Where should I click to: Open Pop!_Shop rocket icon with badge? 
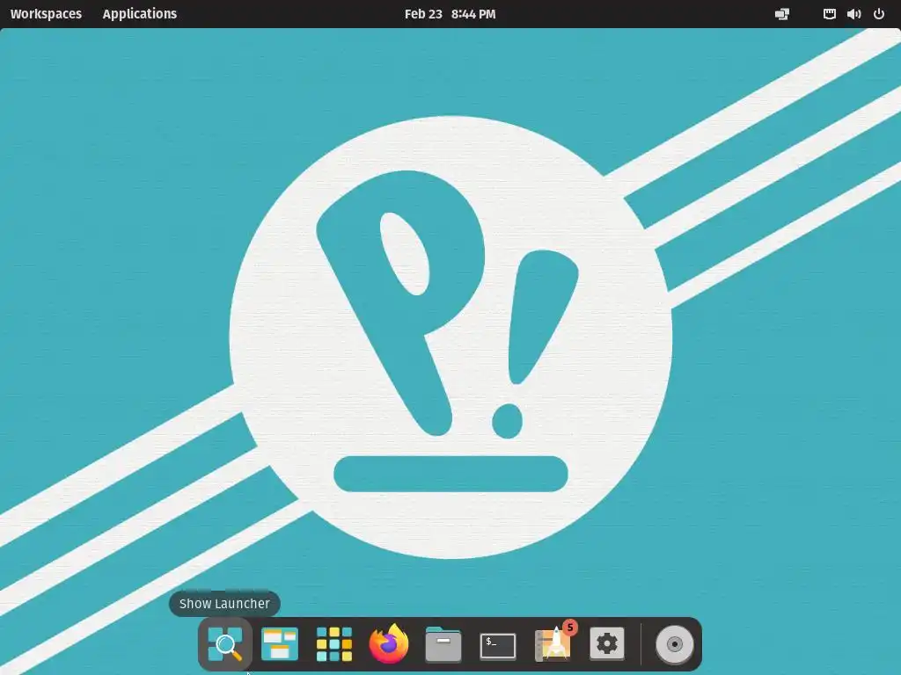click(x=553, y=642)
